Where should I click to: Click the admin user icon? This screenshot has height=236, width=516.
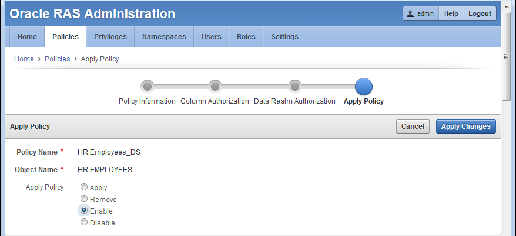click(x=411, y=14)
